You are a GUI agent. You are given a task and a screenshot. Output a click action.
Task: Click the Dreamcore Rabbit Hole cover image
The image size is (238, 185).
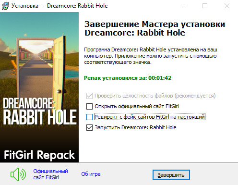[39, 87]
